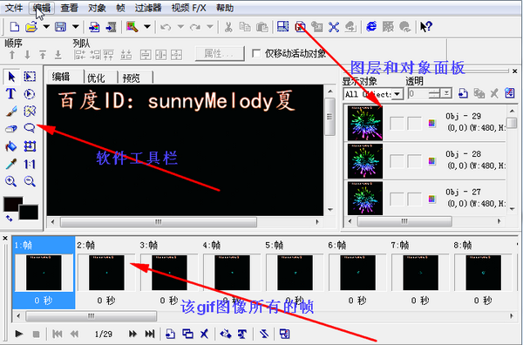Select the Obj - 29 layer thumbnail

[365, 123]
